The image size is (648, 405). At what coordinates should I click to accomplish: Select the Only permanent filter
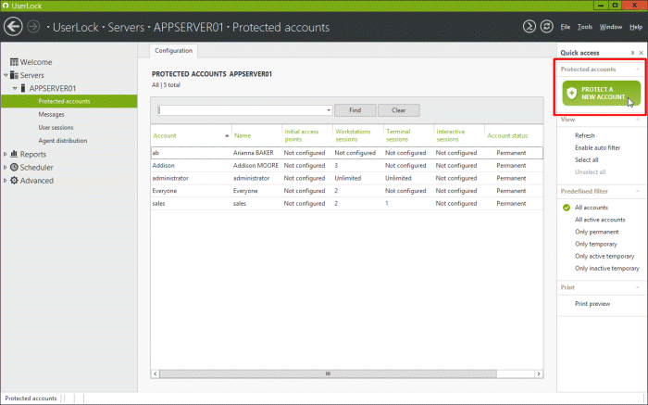598,232
